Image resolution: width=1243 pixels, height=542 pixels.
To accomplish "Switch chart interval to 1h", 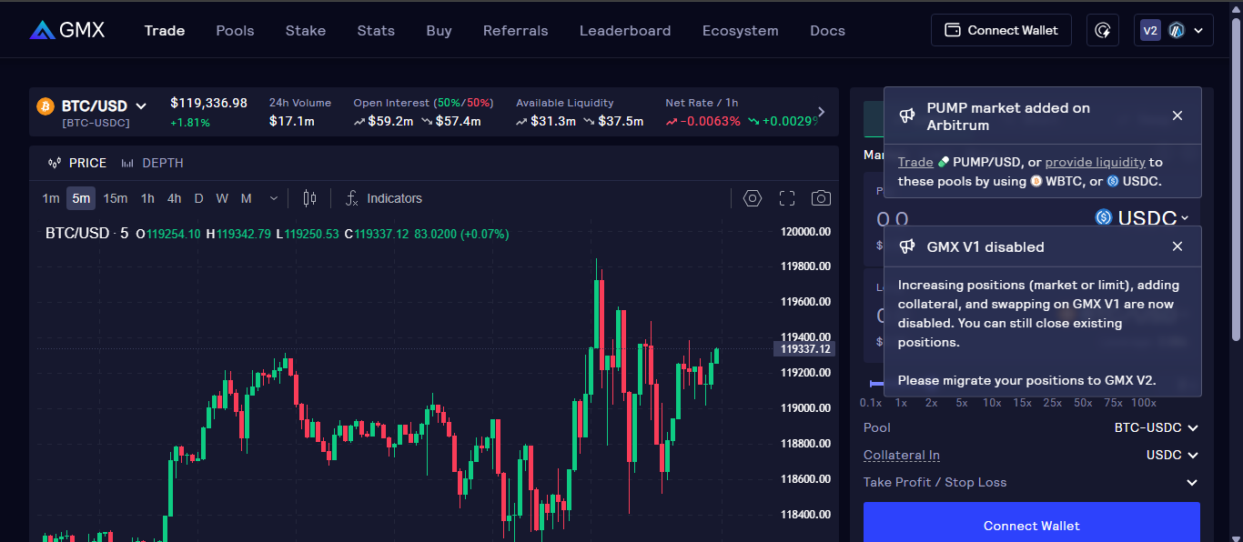I will pos(147,198).
